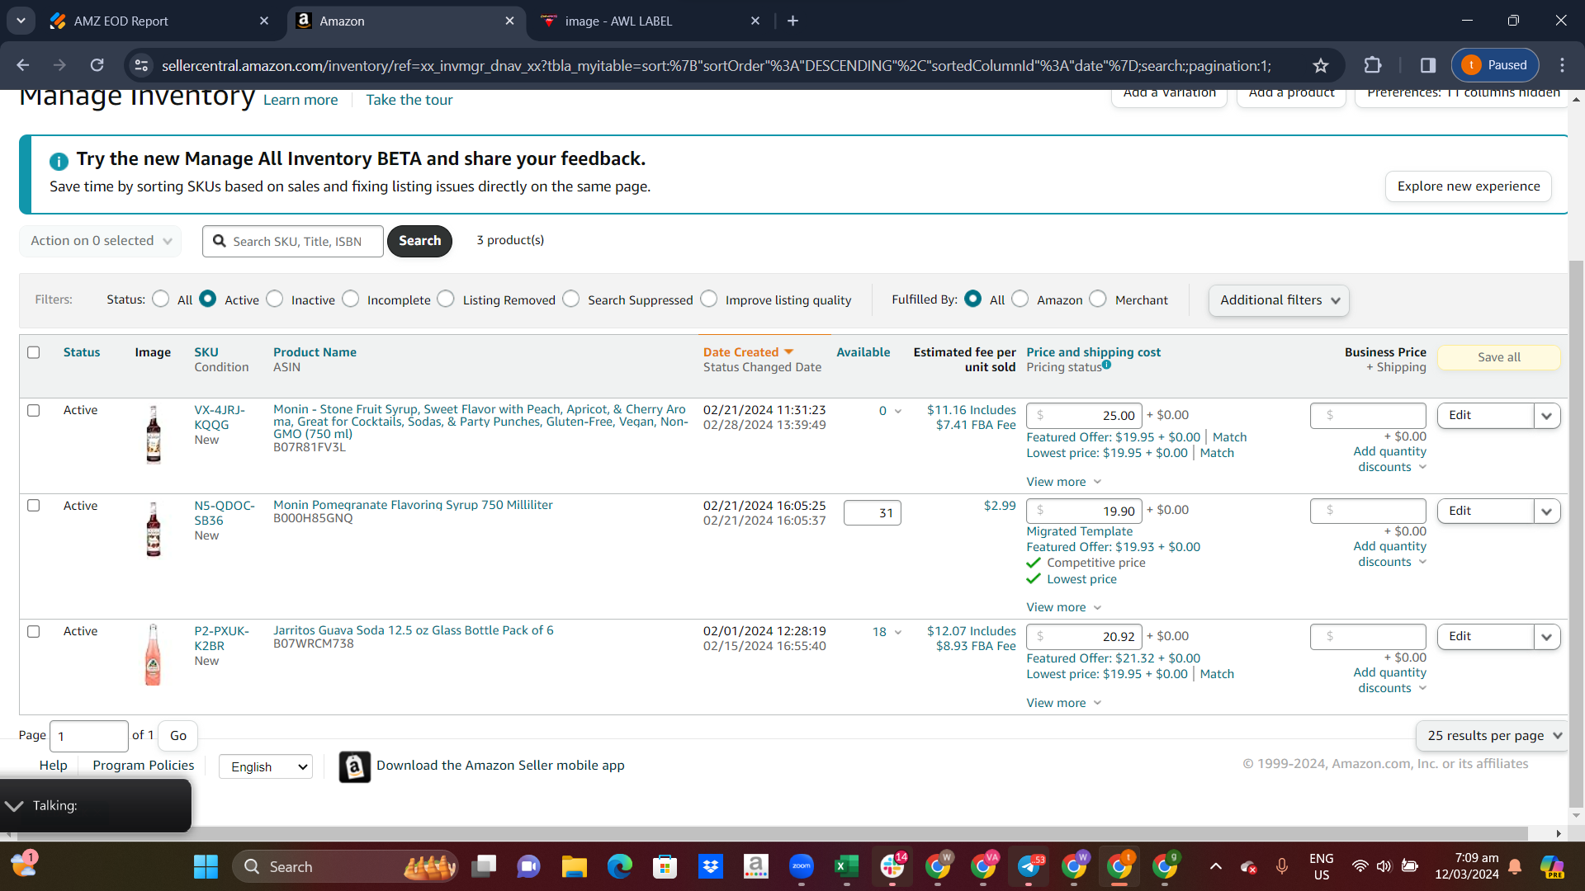
Task: Filter Fulfilled By Merchant
Action: tap(1098, 299)
